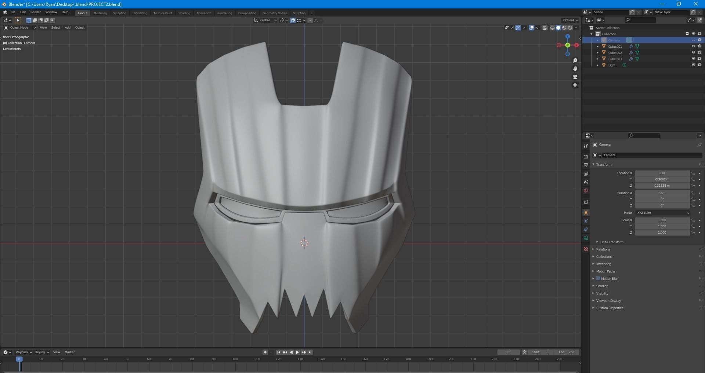705x373 pixels.
Task: Uncheck the Collection exclude checkbox
Action: pos(687,34)
